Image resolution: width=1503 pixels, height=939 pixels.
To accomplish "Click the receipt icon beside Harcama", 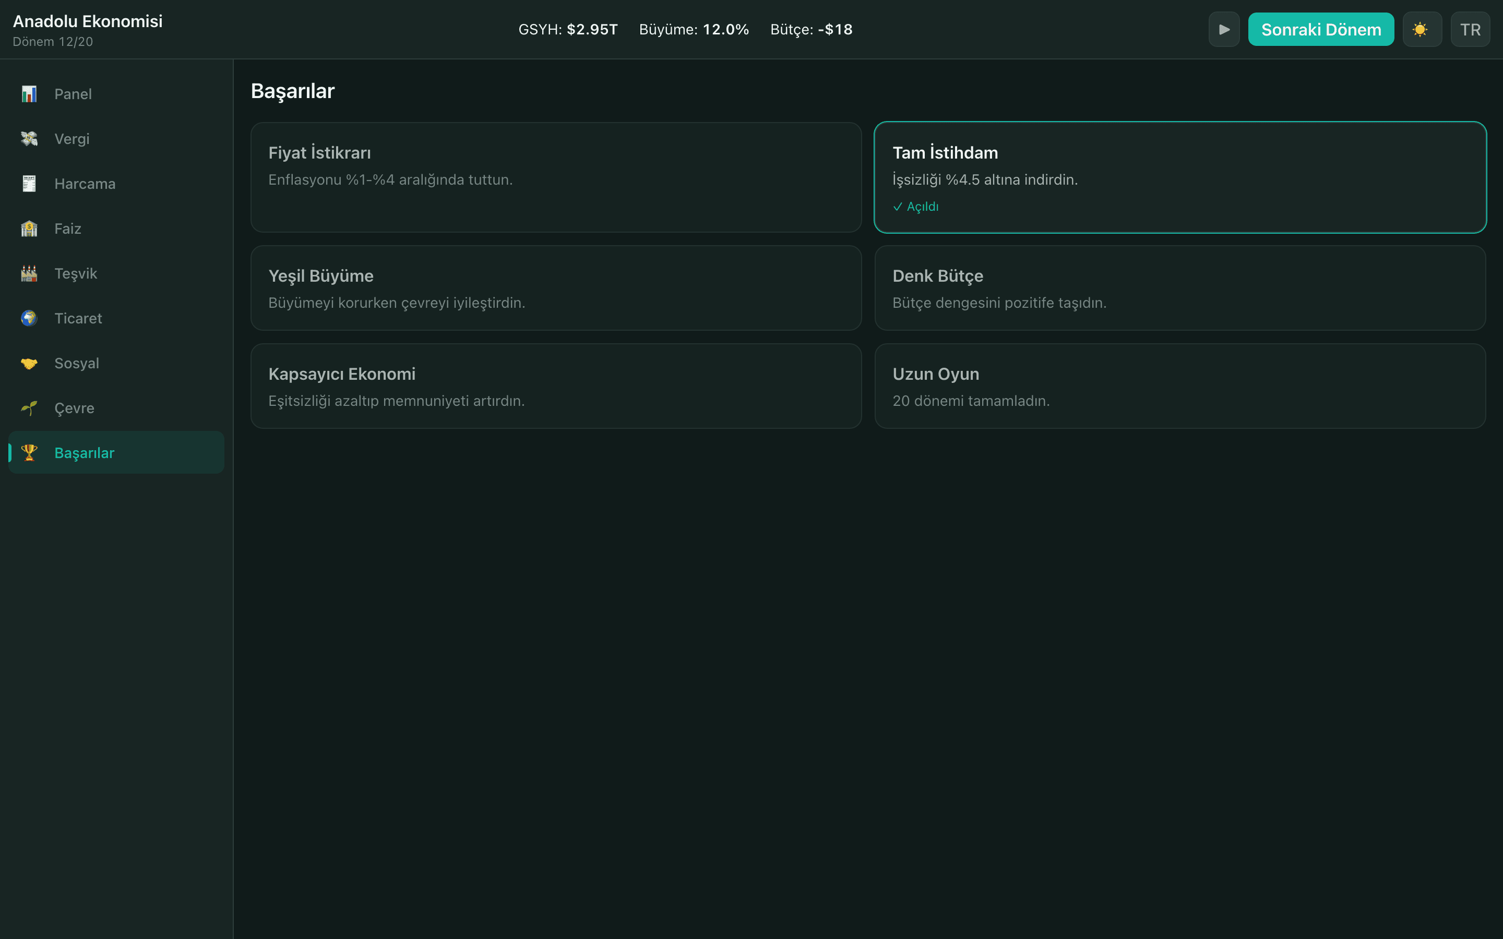I will [29, 183].
